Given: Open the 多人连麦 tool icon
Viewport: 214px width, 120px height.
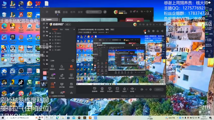Looking at the screenshot, I should pos(62,76).
